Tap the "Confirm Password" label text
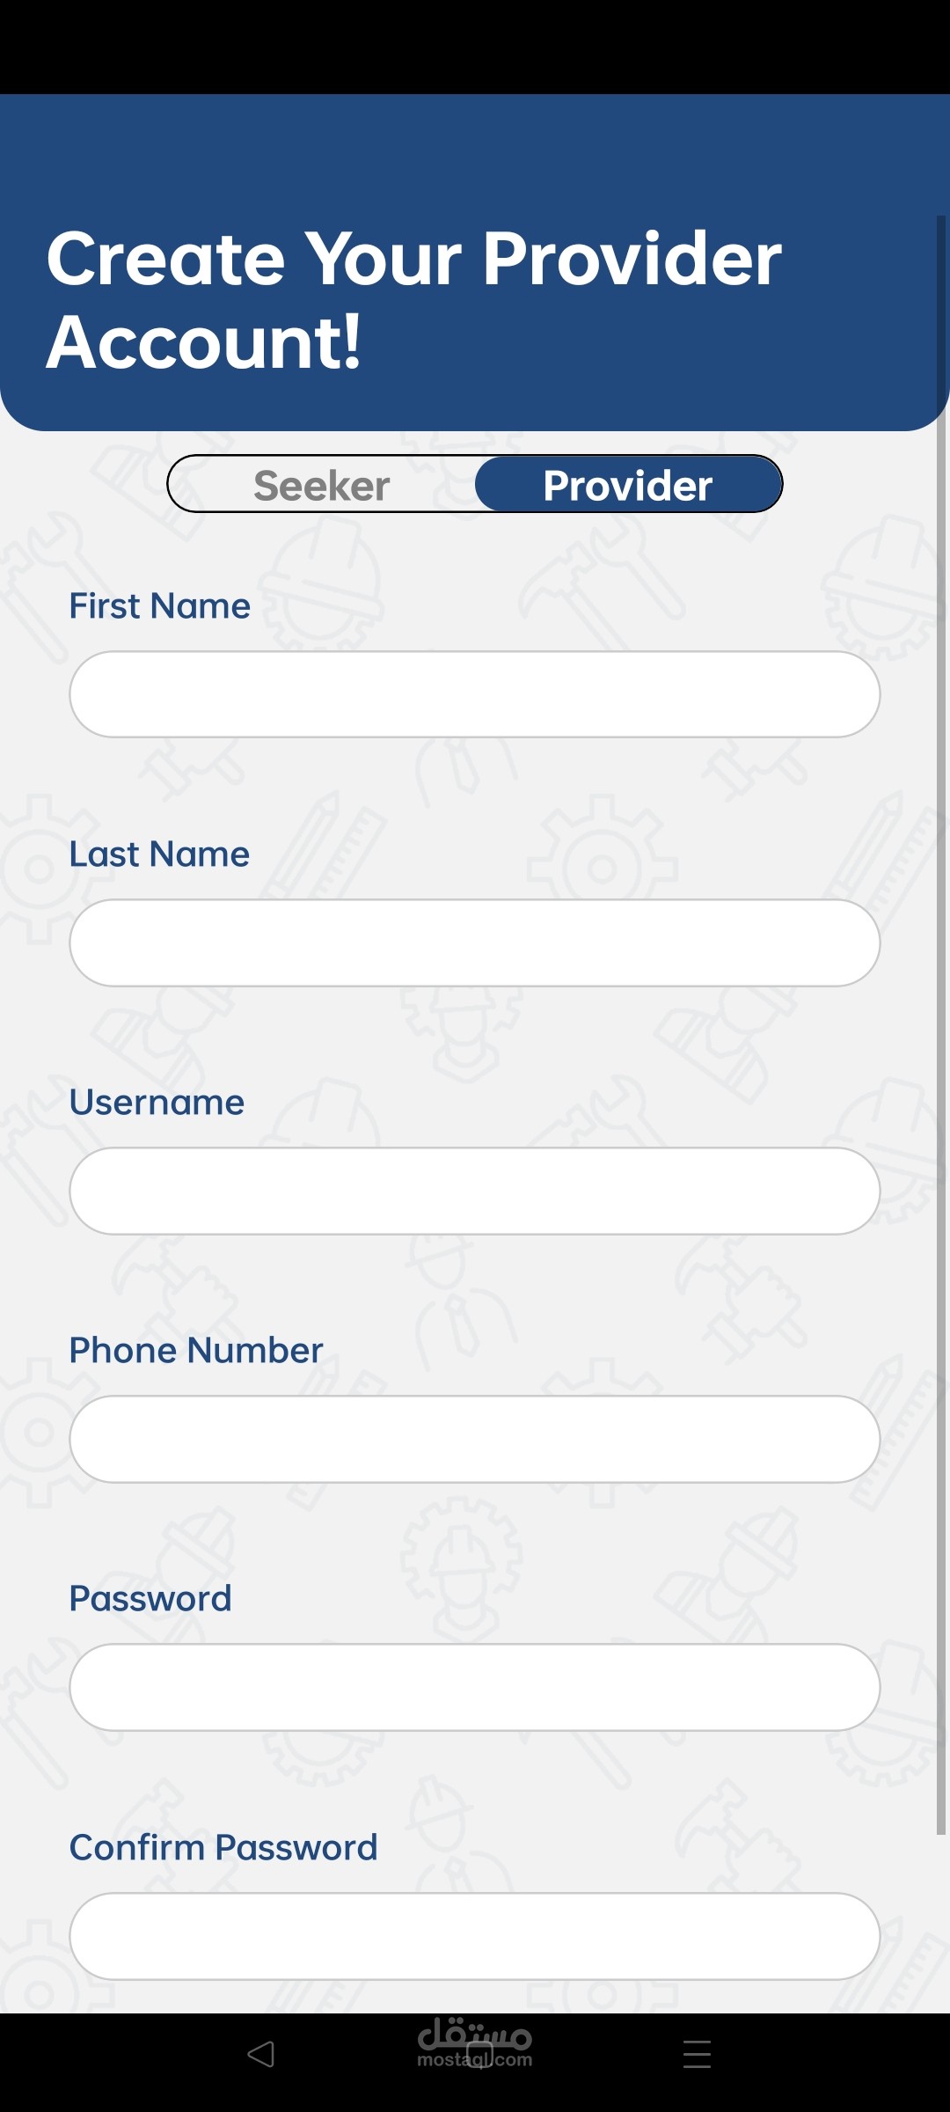 pyautogui.click(x=223, y=1848)
